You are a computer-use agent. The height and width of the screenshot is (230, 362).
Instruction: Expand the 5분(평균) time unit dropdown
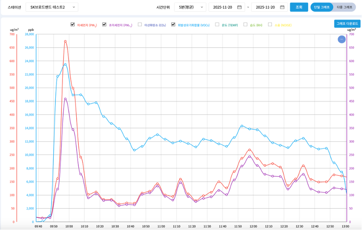click(190, 7)
